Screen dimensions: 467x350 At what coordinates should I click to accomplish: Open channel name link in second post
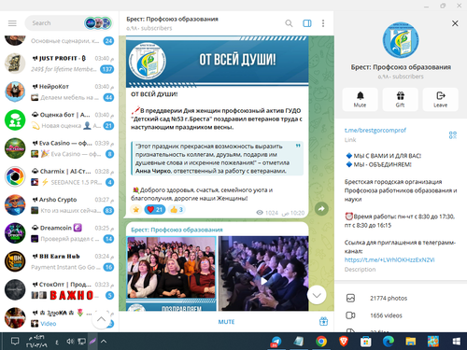click(177, 230)
